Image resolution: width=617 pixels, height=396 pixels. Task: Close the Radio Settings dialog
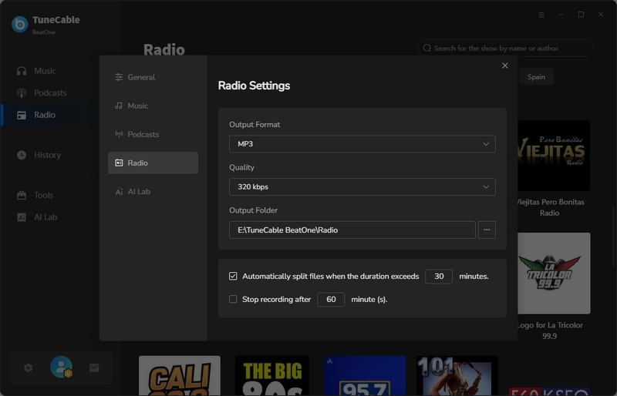[505, 65]
